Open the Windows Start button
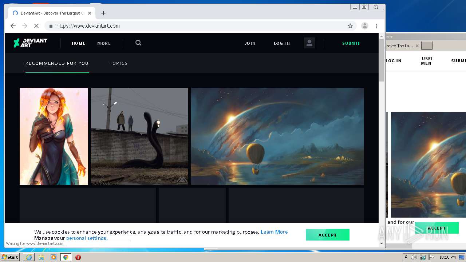Viewport: 466px width, 262px height. pos(10,257)
